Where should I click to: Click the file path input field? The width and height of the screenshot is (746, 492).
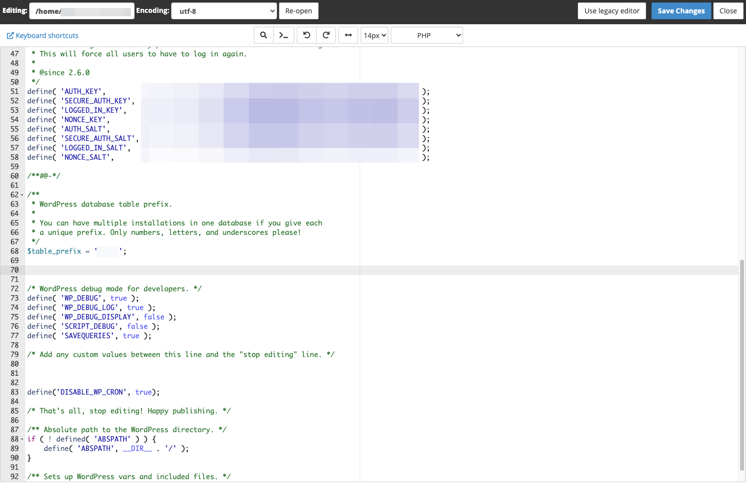(82, 11)
